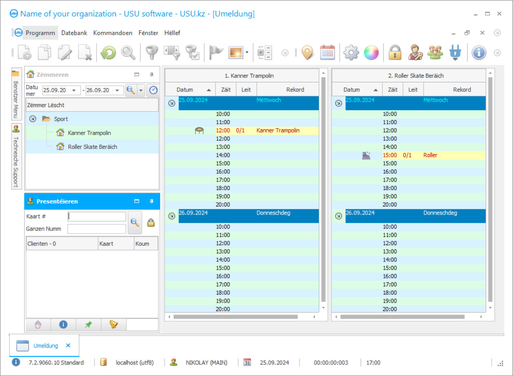Pin the Zëmmeren panel
The height and width of the screenshot is (376, 513).
[x=152, y=75]
